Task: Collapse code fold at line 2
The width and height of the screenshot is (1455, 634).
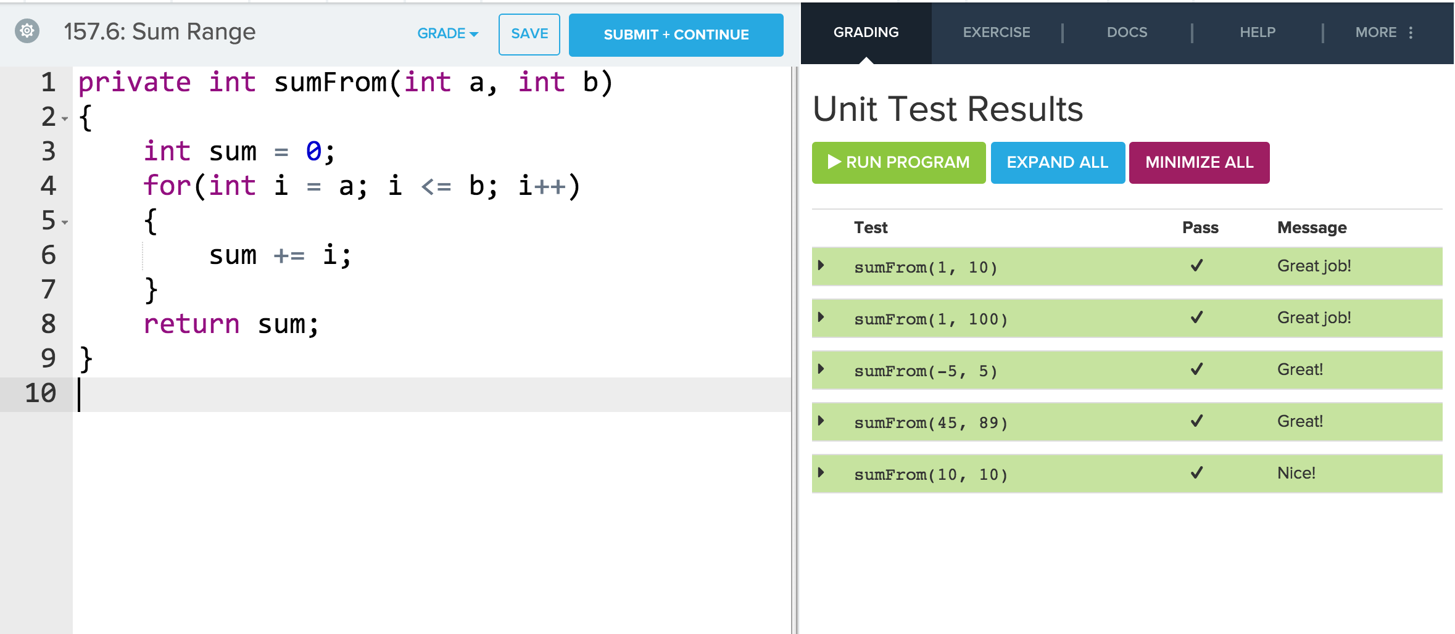Action: click(x=65, y=118)
